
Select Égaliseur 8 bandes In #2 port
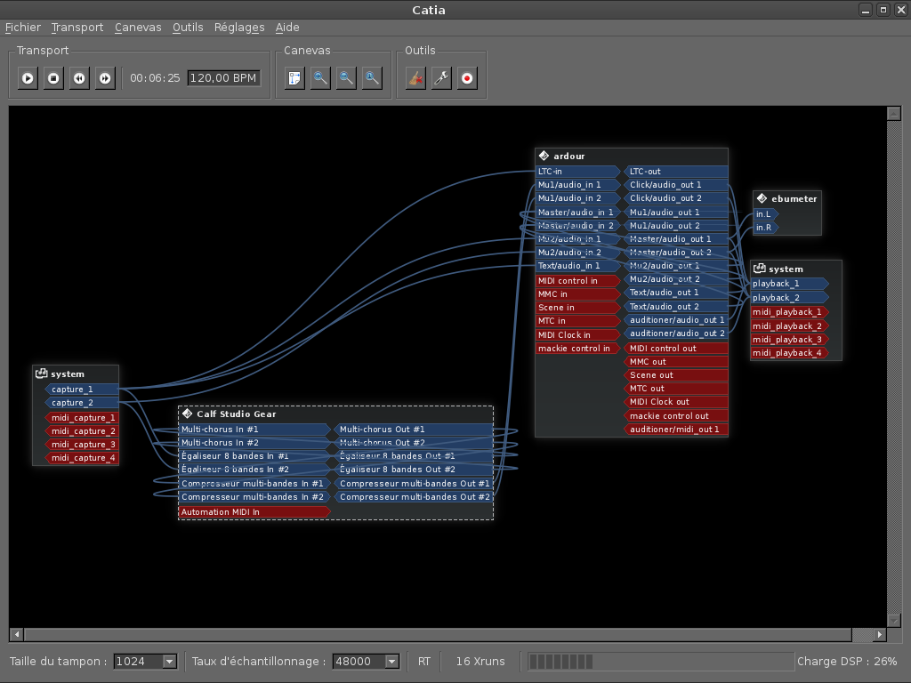click(254, 470)
